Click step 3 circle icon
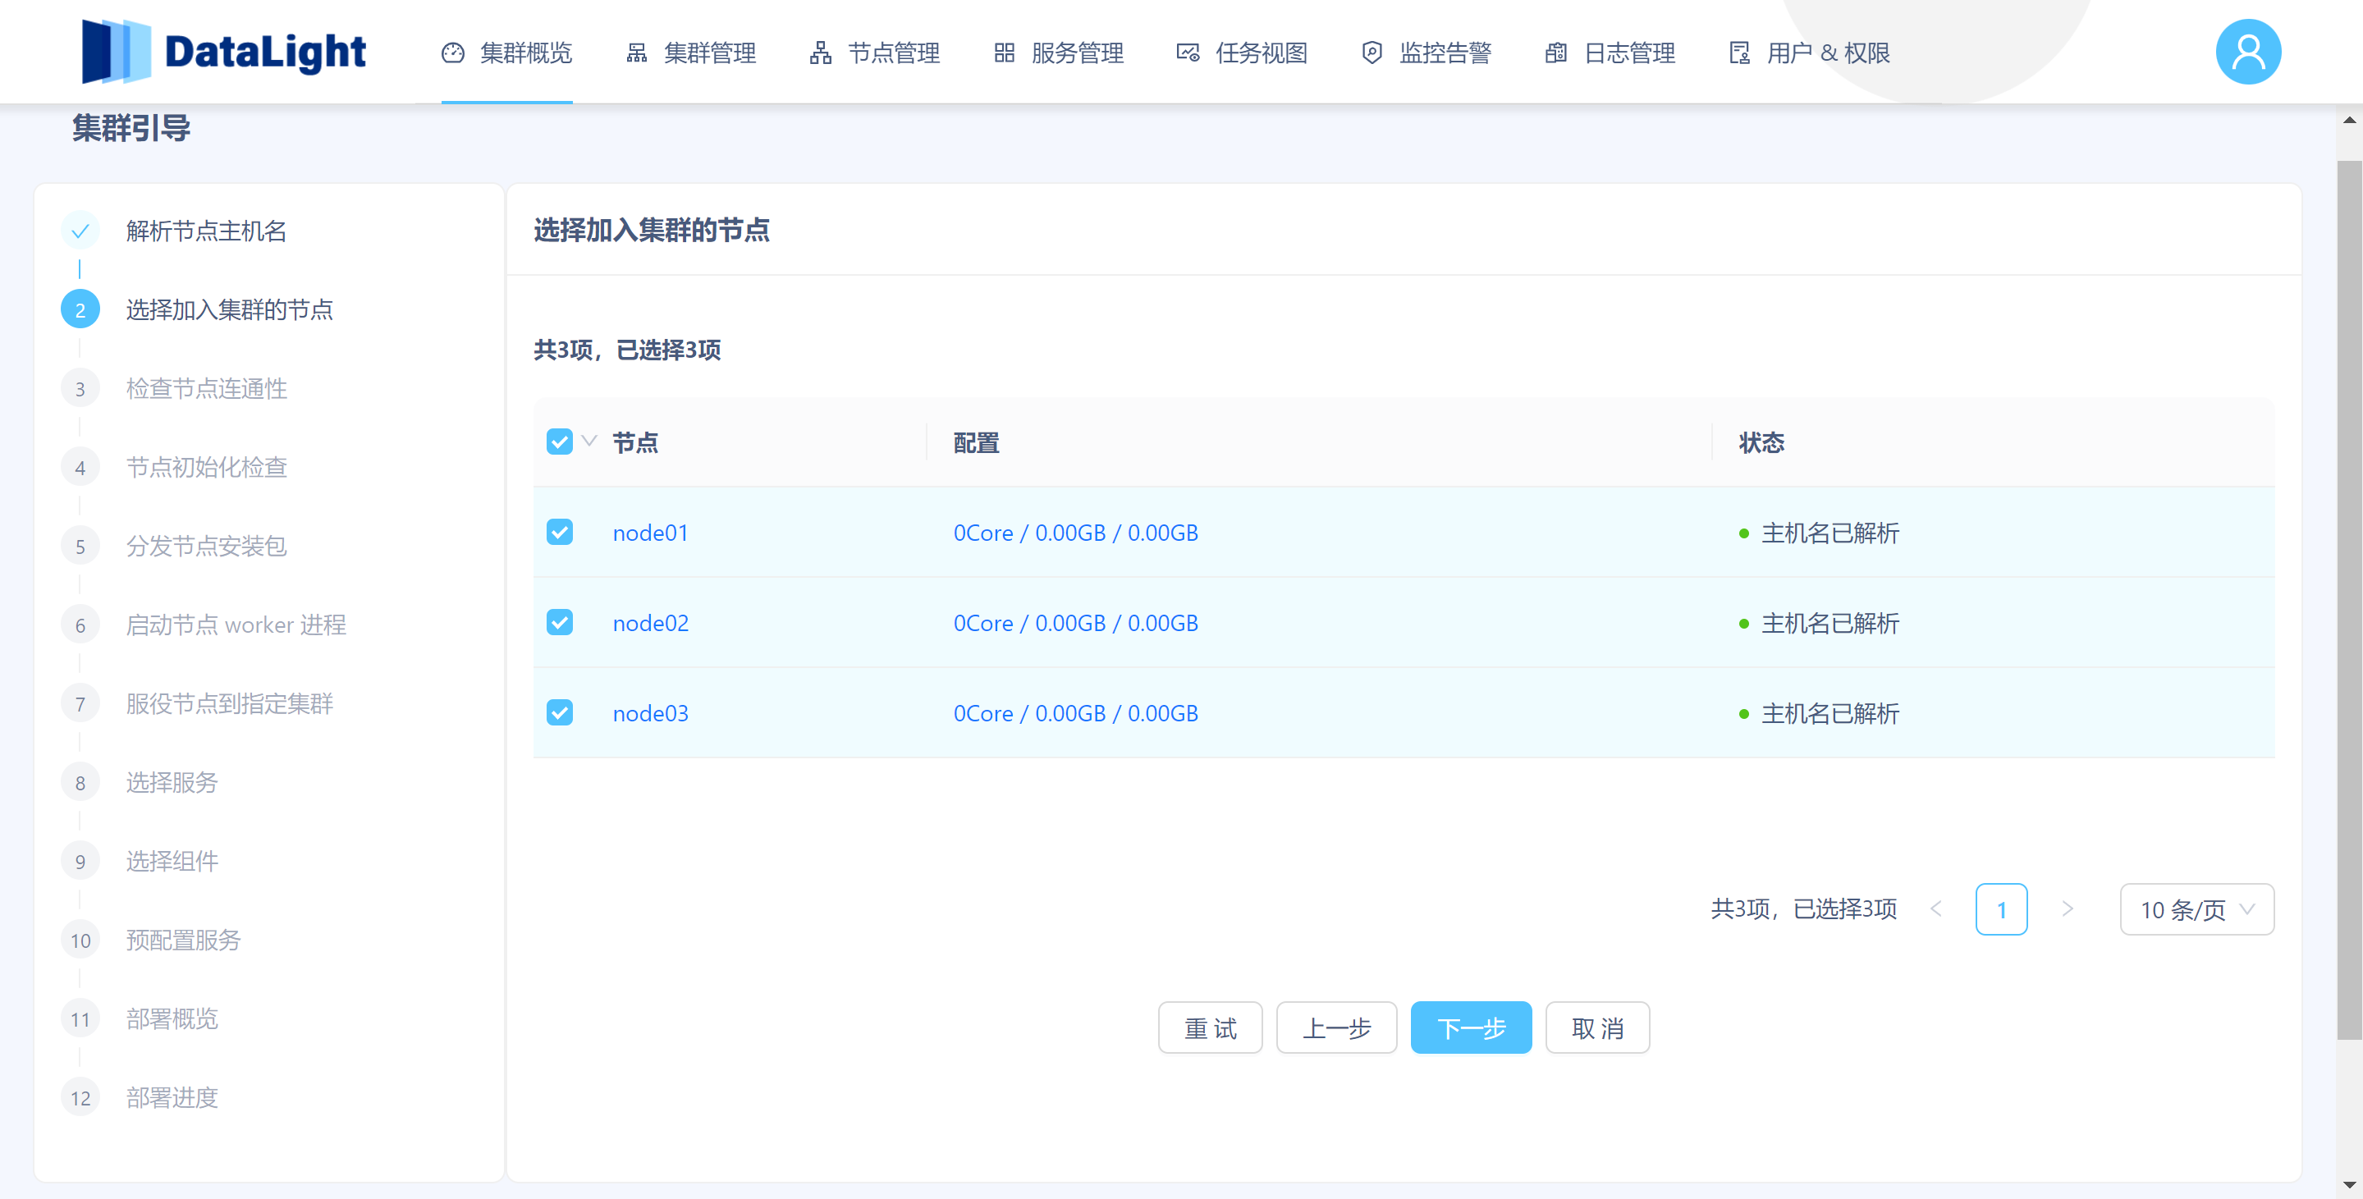Screen dimensions: 2363x1199 80,388
